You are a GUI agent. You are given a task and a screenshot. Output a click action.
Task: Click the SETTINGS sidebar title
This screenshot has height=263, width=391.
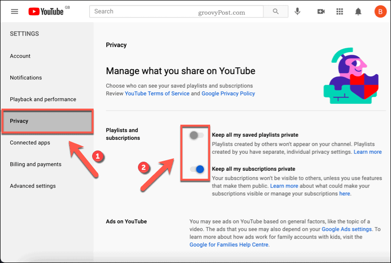point(24,34)
